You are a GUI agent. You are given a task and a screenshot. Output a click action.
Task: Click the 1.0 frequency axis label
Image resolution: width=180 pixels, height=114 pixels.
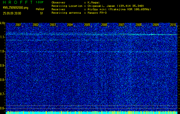tap(2, 52)
